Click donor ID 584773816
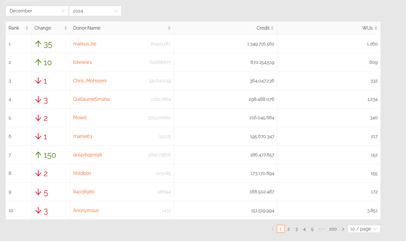The height and width of the screenshot is (241, 406). (x=159, y=155)
